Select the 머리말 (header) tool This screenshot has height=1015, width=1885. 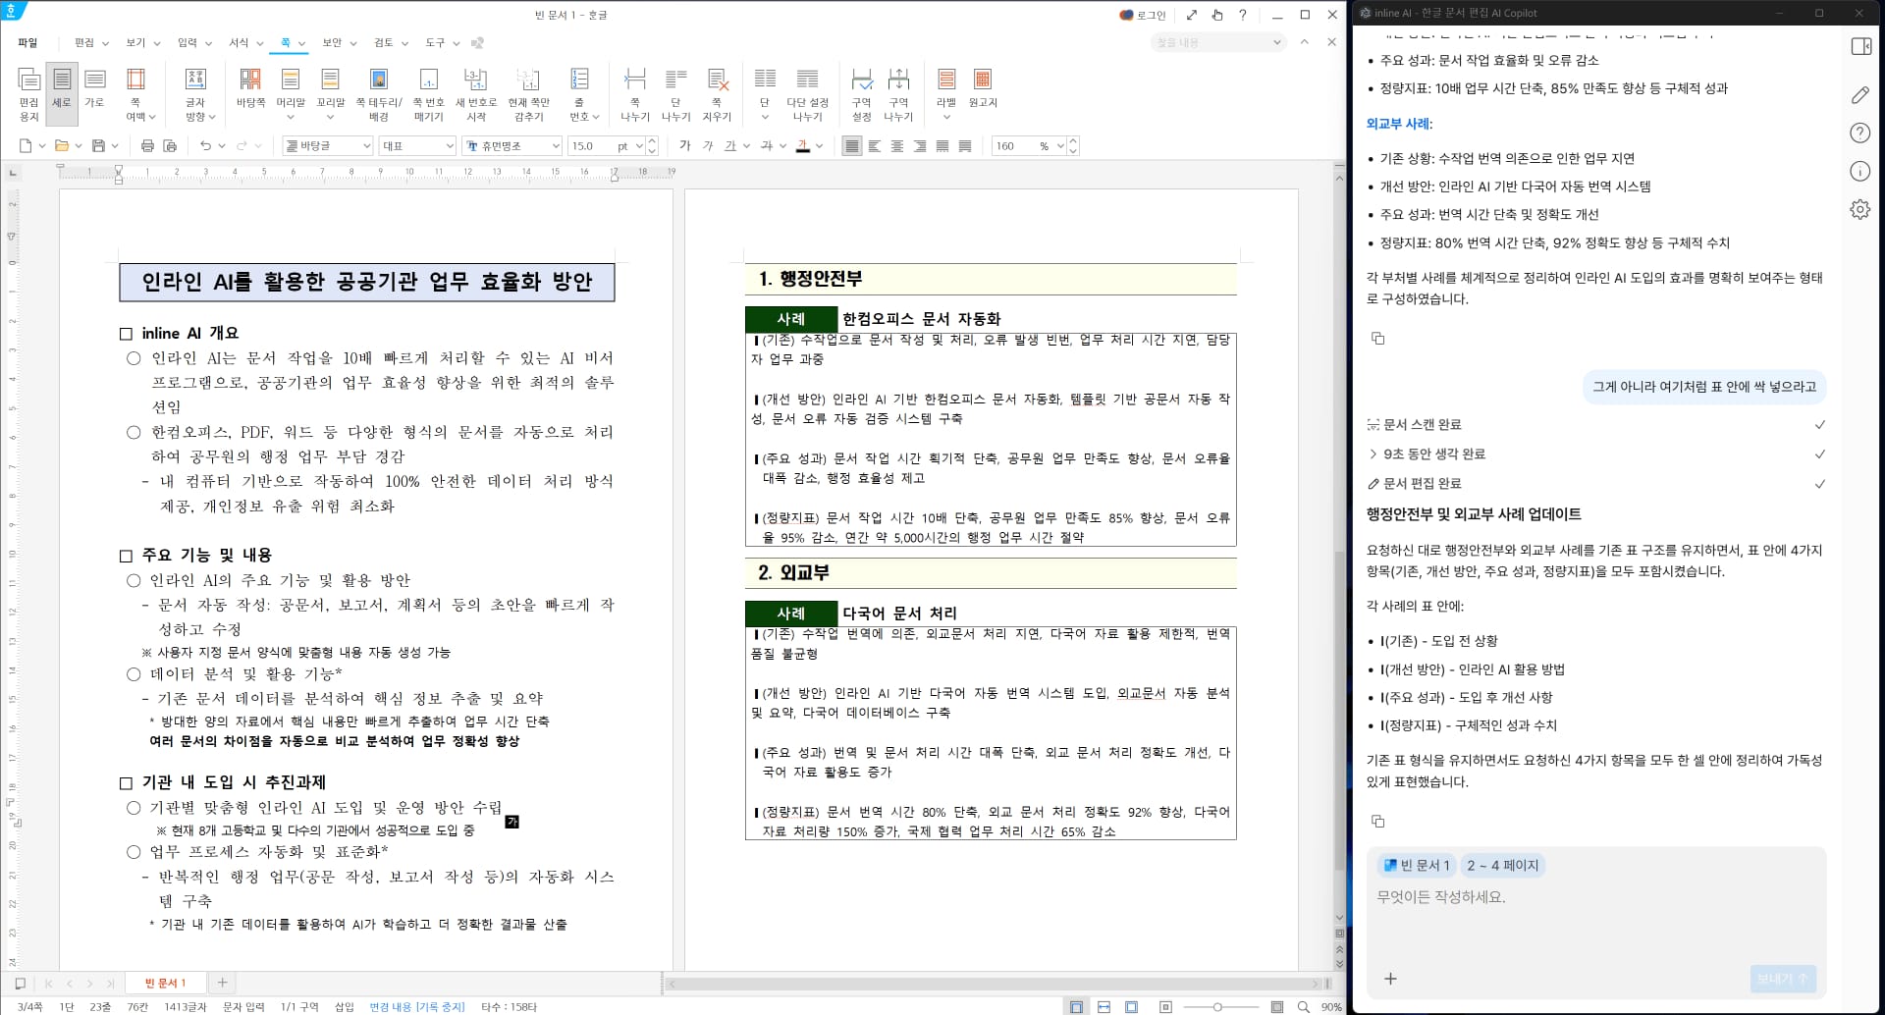[291, 86]
